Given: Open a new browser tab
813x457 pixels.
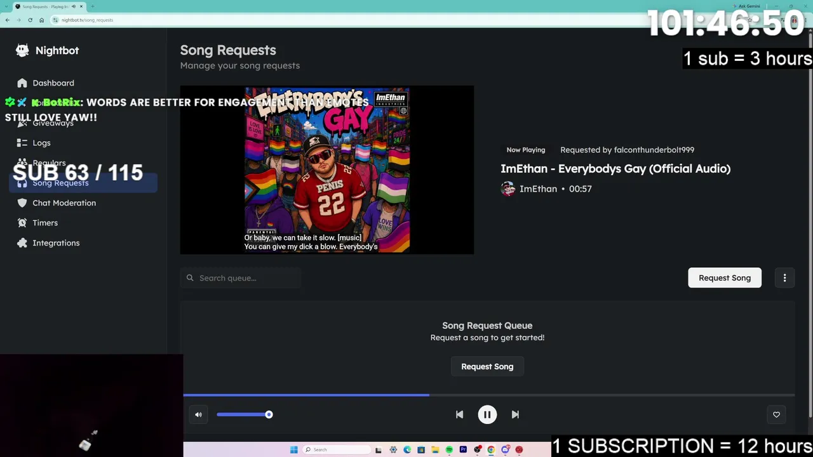Looking at the screenshot, I should 92,6.
